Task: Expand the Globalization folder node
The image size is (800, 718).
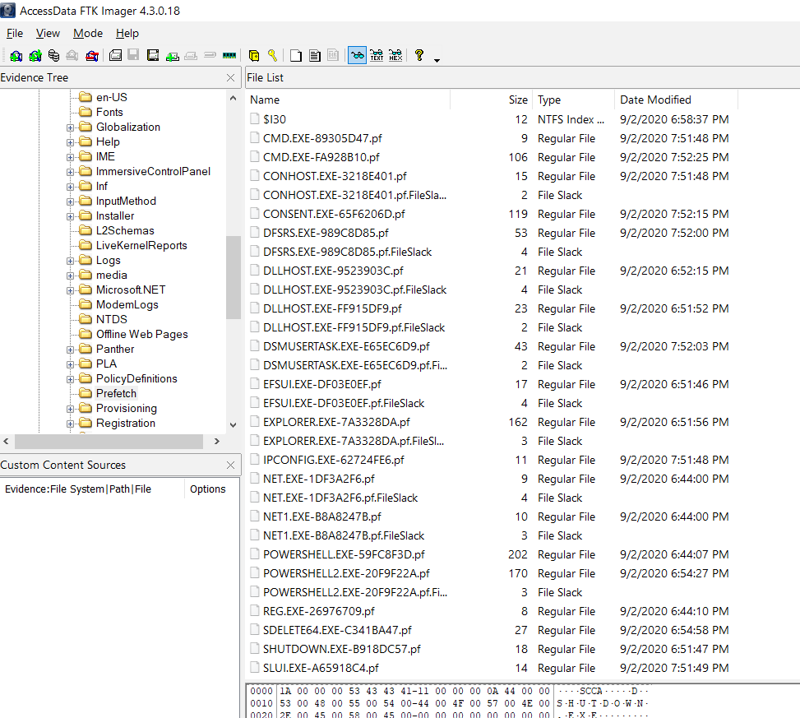Action: [71, 127]
